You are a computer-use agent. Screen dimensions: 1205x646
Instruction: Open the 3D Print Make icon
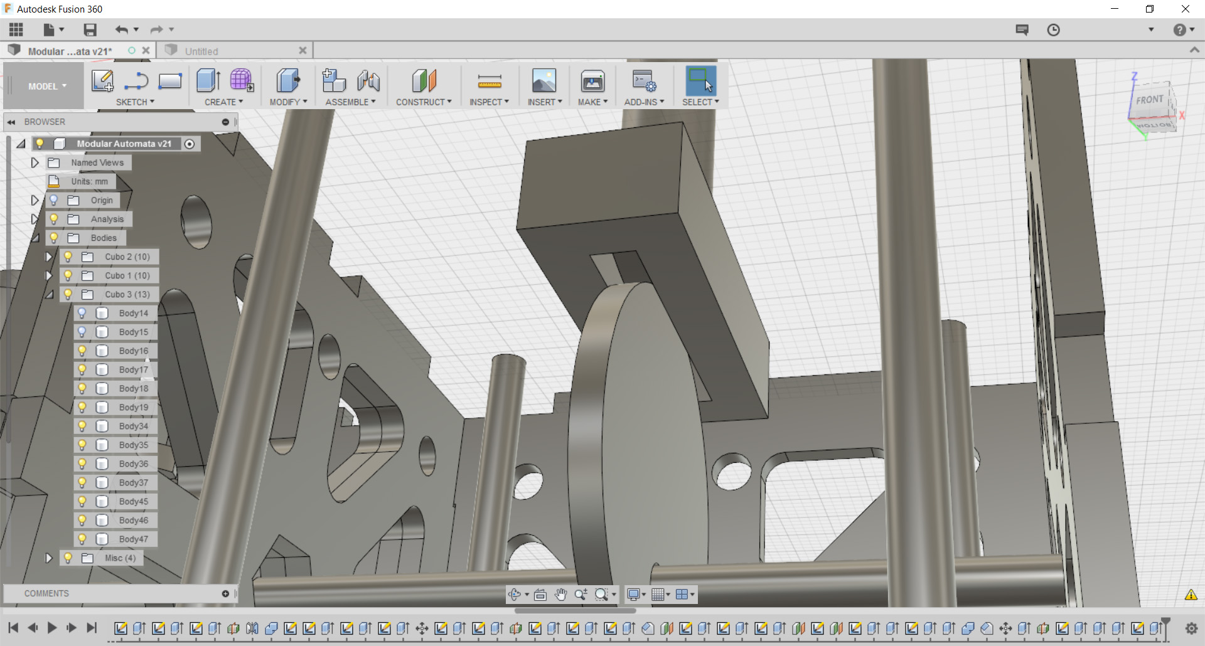(x=592, y=81)
